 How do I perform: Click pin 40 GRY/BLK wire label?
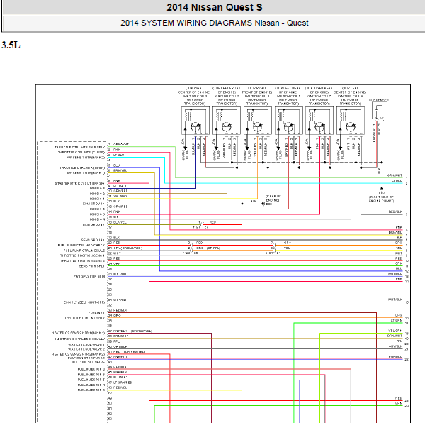pos(120,346)
